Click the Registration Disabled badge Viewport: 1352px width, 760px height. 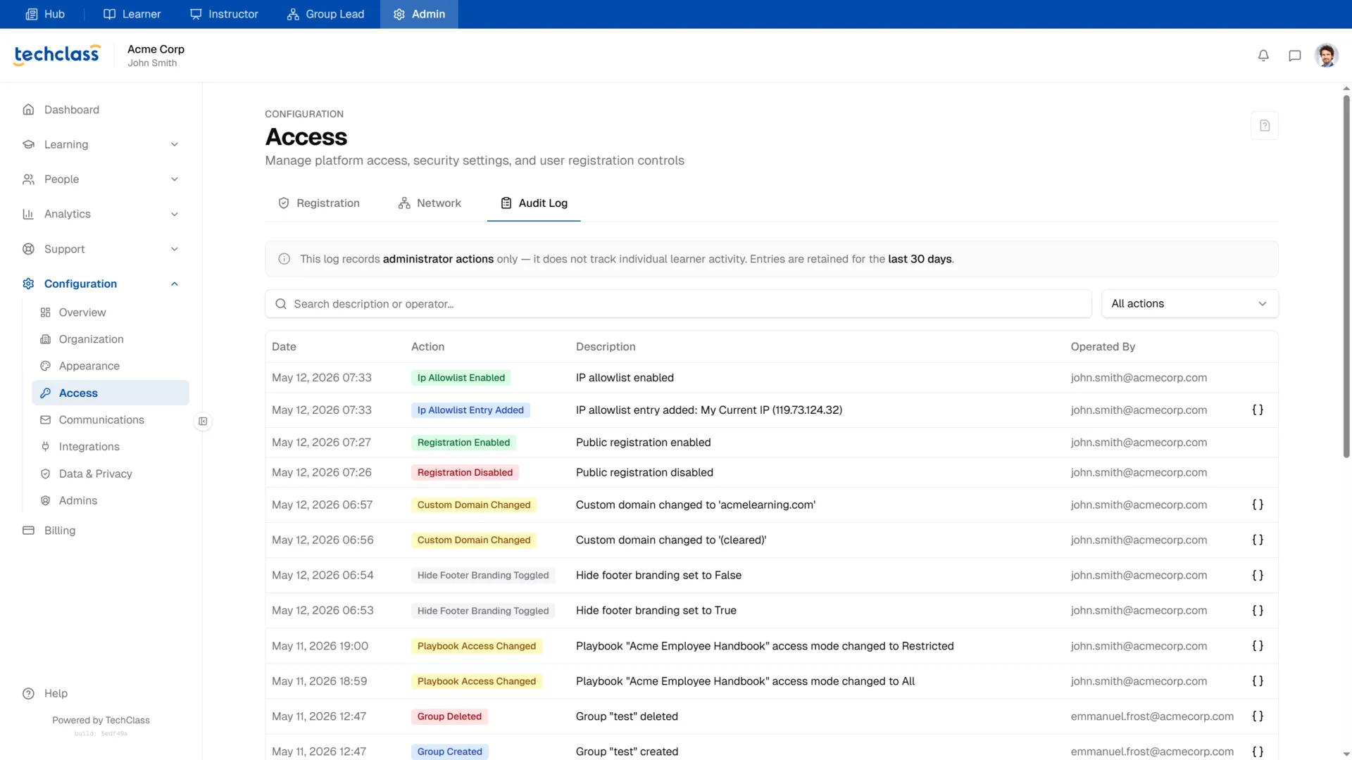tap(465, 473)
